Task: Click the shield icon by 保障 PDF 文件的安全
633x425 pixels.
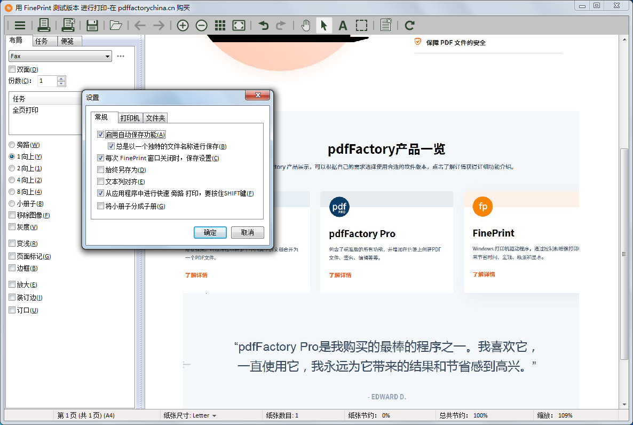Action: coord(418,42)
